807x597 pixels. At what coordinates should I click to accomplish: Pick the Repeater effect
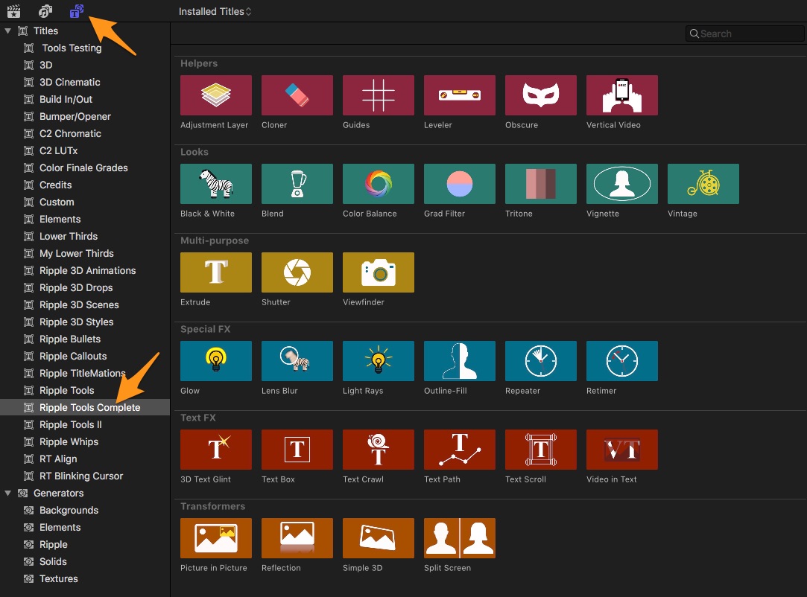click(x=541, y=361)
